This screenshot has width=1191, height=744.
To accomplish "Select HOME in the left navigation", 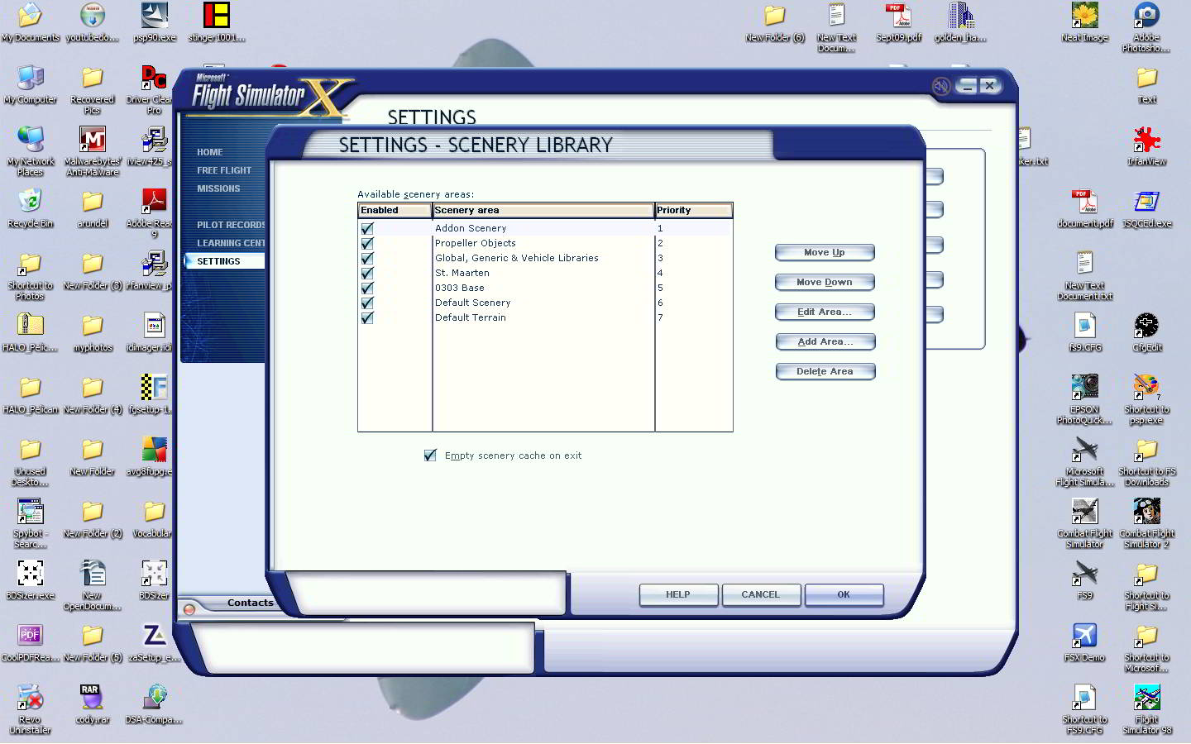I will tap(210, 152).
